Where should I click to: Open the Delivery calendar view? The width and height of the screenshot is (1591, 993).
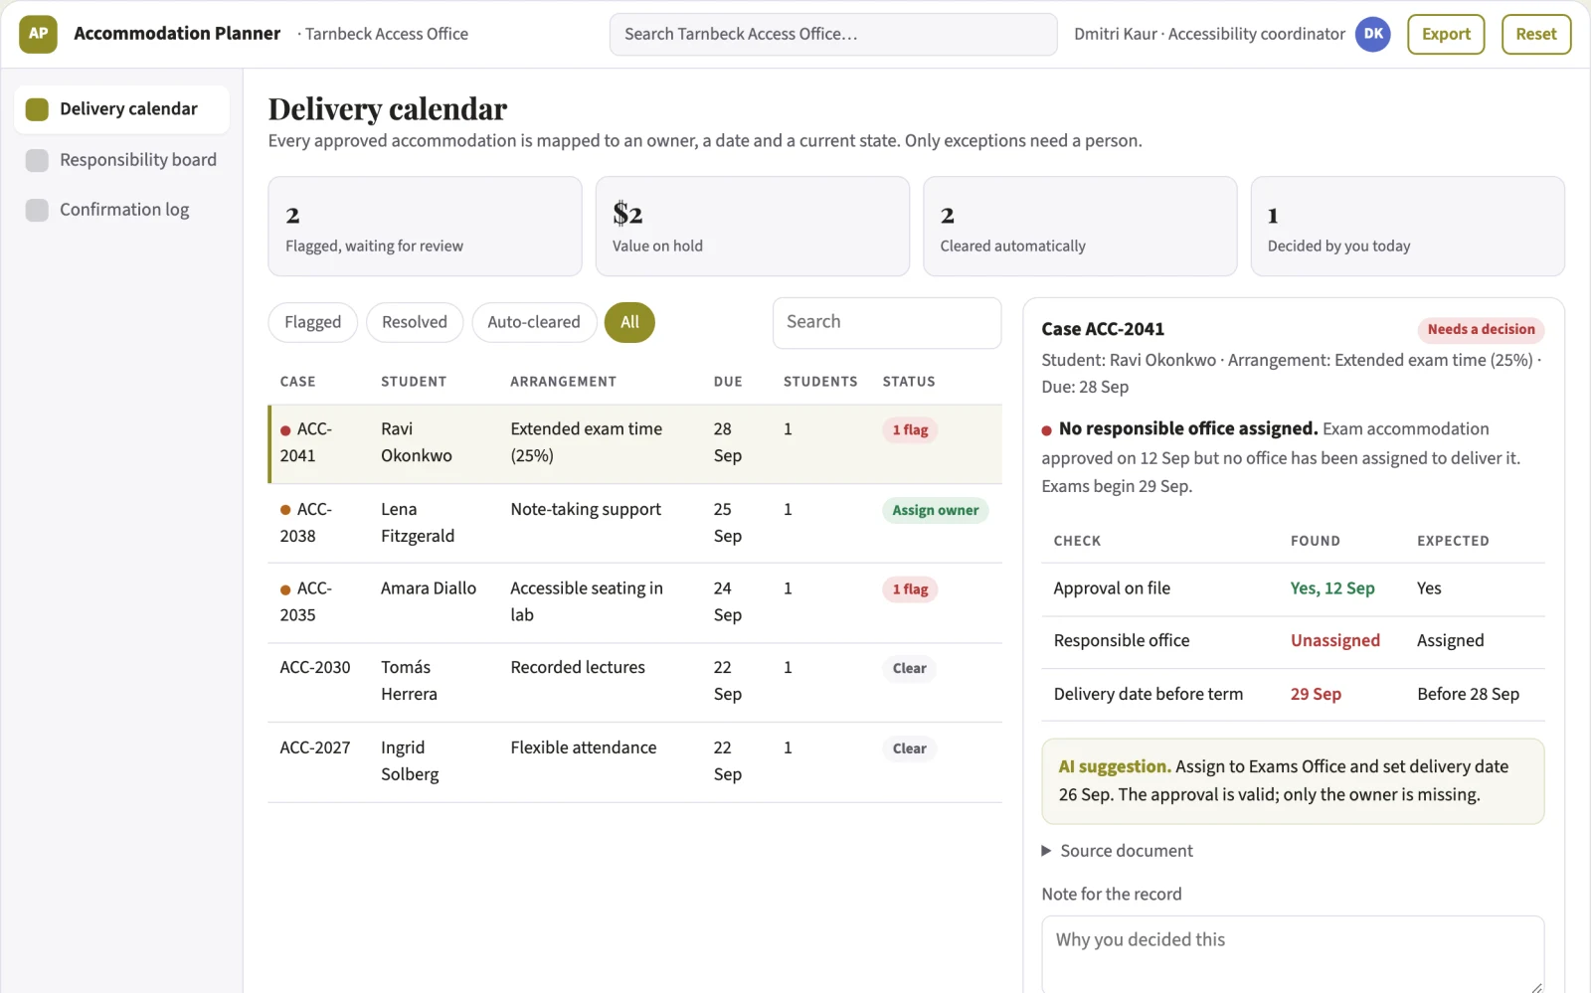pyautogui.click(x=121, y=109)
